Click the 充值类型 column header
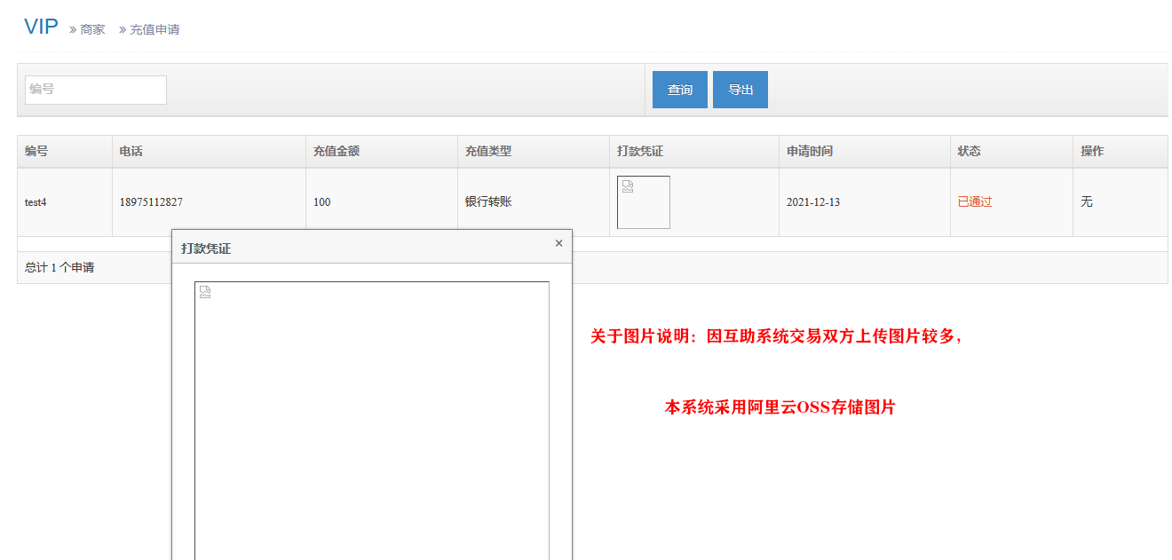Screen dimensions: 1172x560 pyautogui.click(x=488, y=151)
